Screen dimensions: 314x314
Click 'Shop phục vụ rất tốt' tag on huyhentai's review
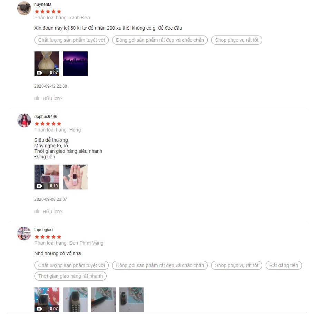(x=237, y=40)
